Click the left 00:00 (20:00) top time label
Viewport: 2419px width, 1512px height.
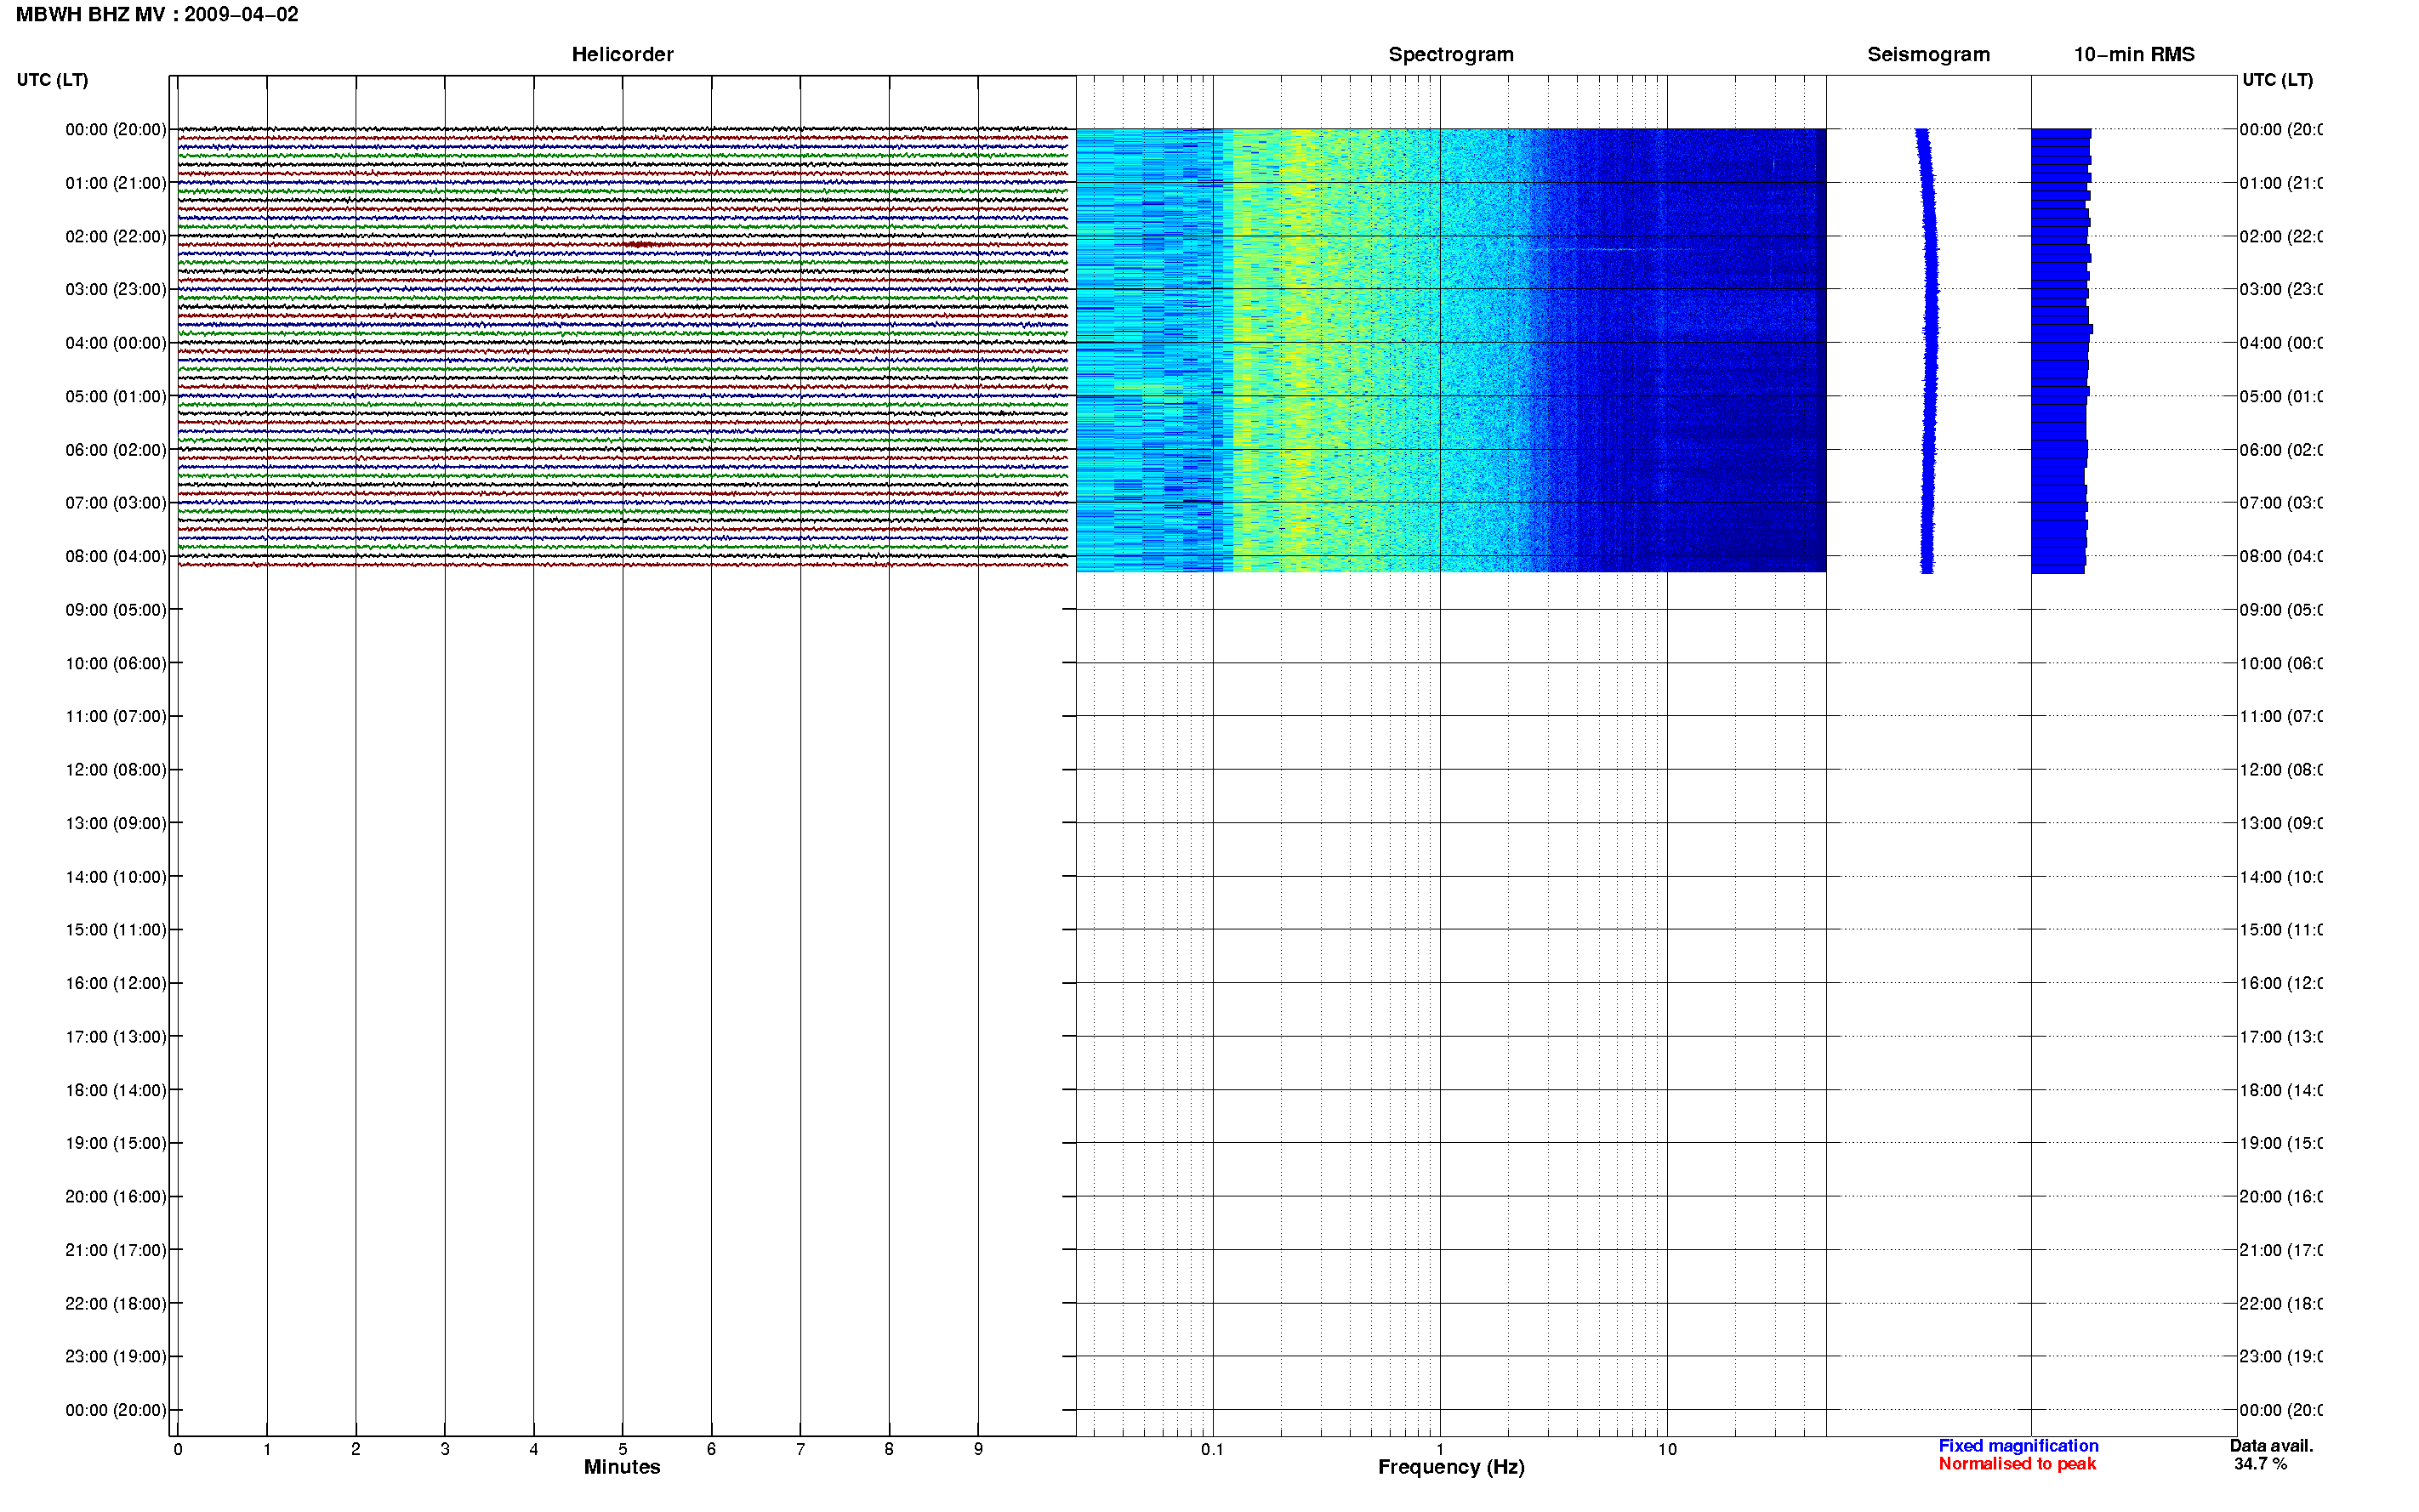[x=116, y=130]
